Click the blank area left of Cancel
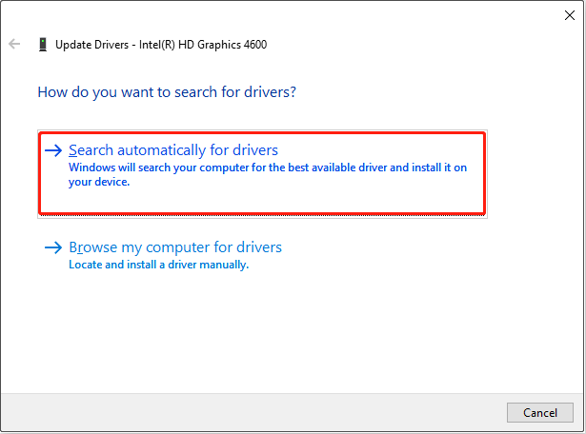The width and height of the screenshot is (586, 434). [286, 412]
